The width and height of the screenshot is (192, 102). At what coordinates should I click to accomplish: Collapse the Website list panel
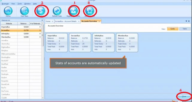(42, 20)
